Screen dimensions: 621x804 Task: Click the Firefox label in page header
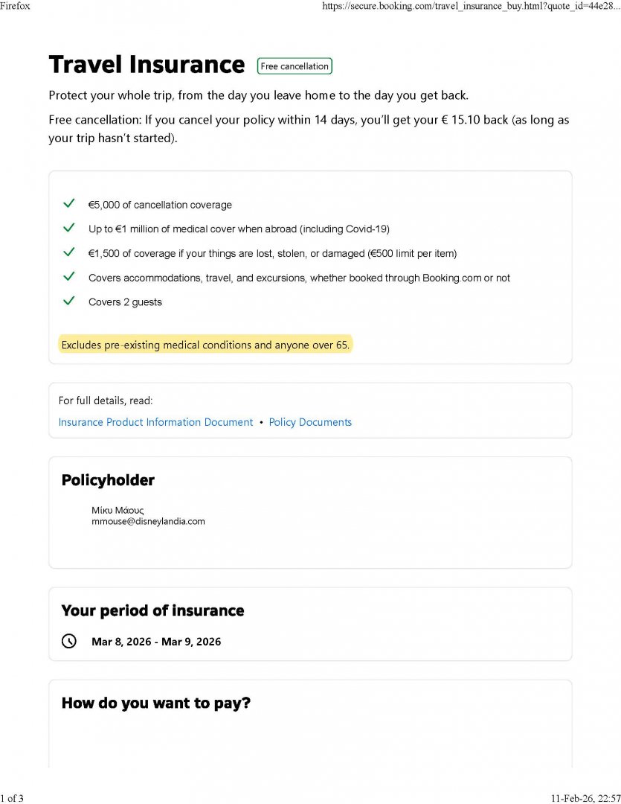[x=15, y=6]
